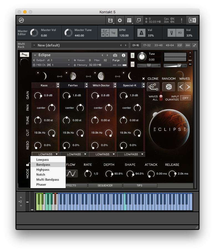Viewport: 215px width, 252px height.
Task: Open the MIDI Ch dropdown
Action: [x=52, y=65]
